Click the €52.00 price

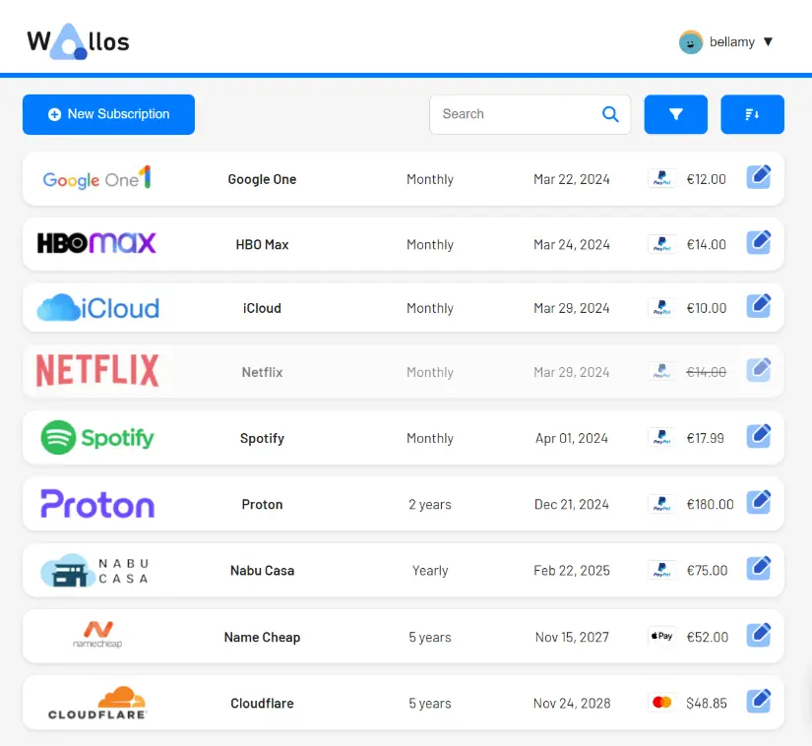tap(708, 638)
